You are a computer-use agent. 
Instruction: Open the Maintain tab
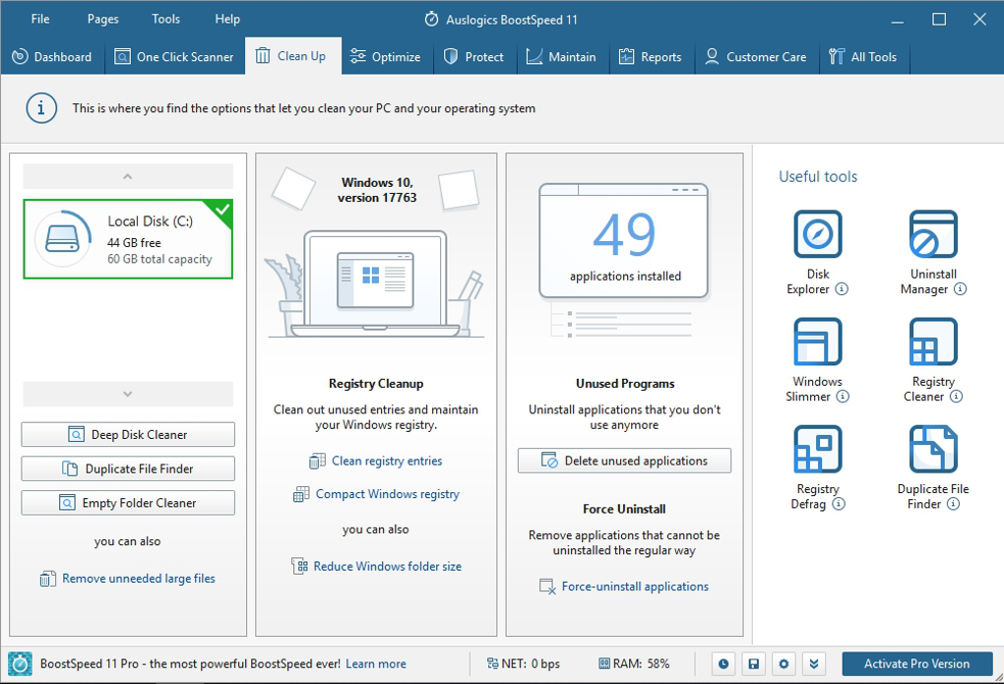click(x=562, y=57)
